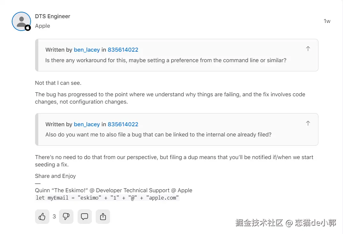The height and width of the screenshot is (234, 343).
Task: Click the Apple logo badge on avatar
Action: click(28, 28)
